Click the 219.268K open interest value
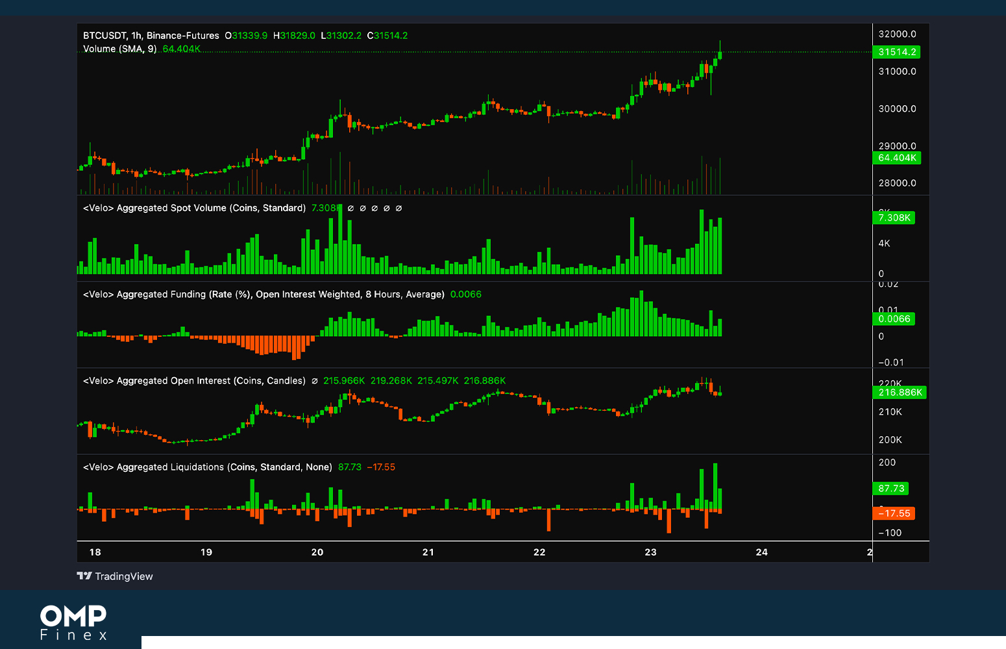The image size is (1006, 649). tap(391, 380)
